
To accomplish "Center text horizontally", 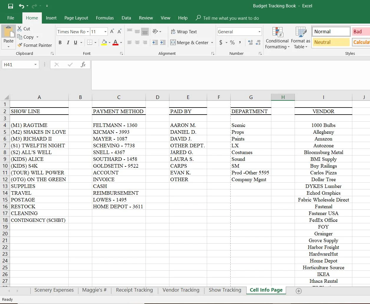I will 137,42.
